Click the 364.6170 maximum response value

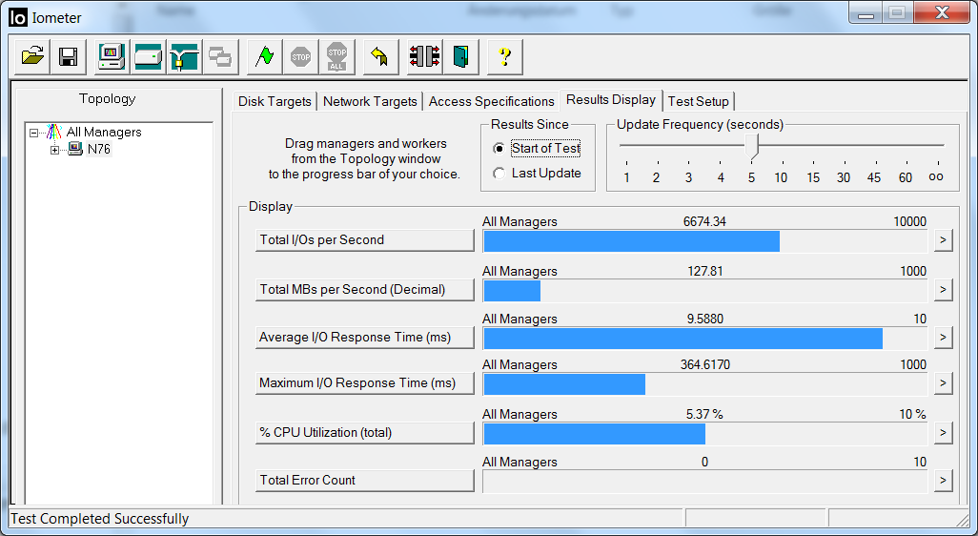click(704, 364)
